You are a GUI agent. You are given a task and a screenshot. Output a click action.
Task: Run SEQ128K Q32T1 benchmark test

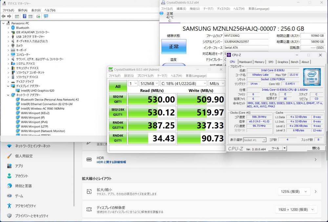pyautogui.click(x=118, y=112)
